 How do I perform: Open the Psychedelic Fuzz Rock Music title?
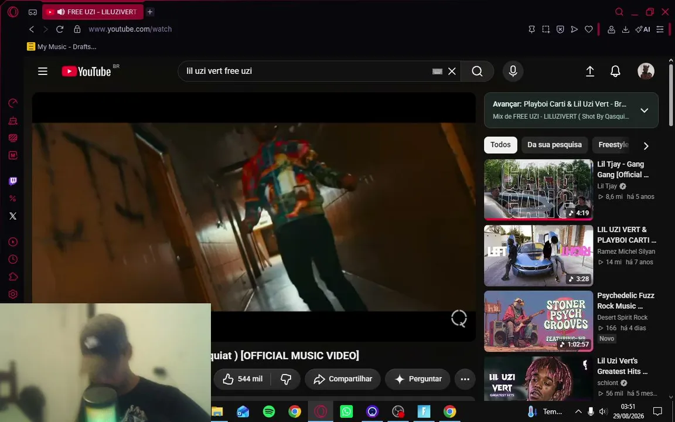pyautogui.click(x=626, y=301)
